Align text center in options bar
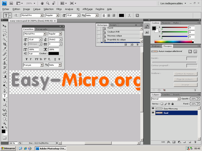Viewport: 202px width, 151px height. point(109,15)
